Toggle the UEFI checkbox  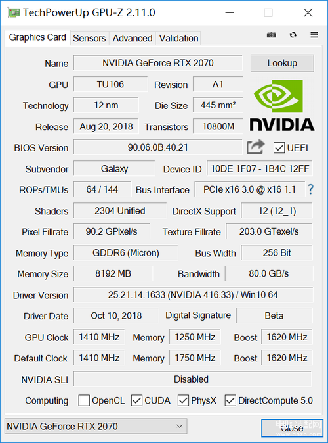click(x=279, y=148)
